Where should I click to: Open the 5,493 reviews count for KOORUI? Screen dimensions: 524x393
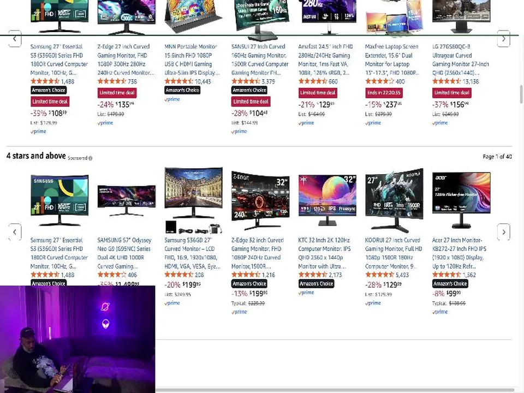(x=402, y=275)
